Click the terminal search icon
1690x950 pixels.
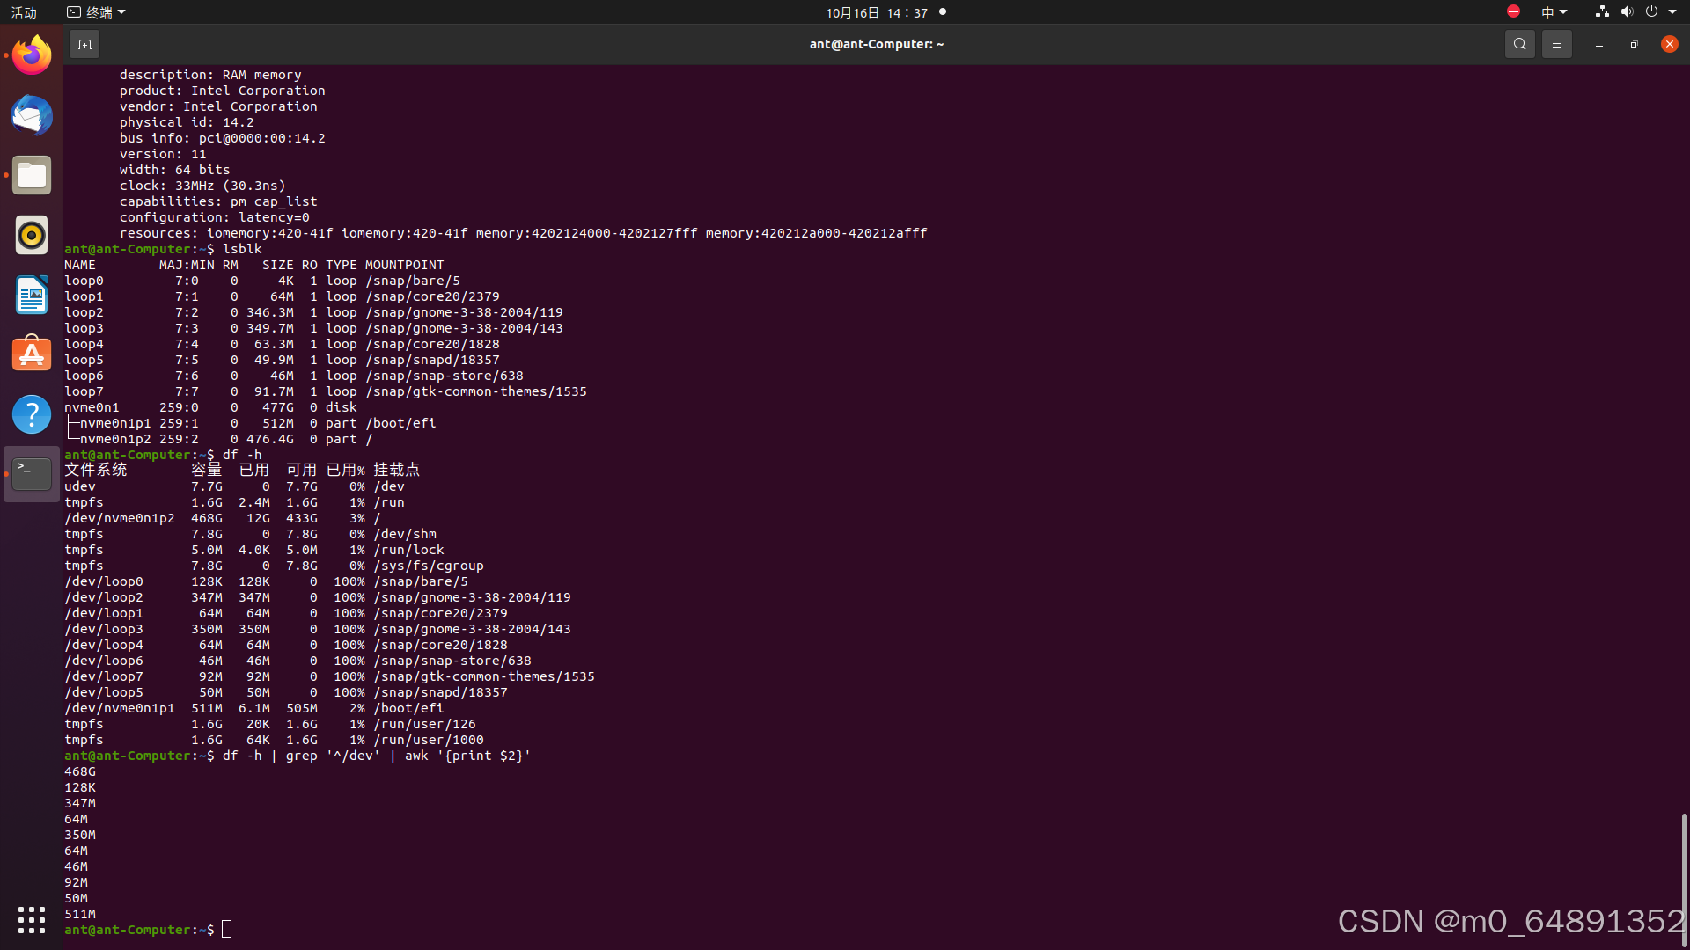(1519, 44)
